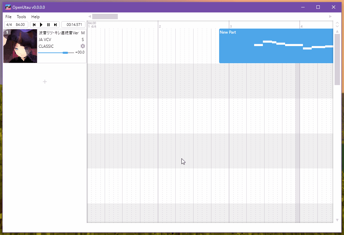Click the 84.00 tempo field
The height and width of the screenshot is (235, 344).
coord(20,24)
